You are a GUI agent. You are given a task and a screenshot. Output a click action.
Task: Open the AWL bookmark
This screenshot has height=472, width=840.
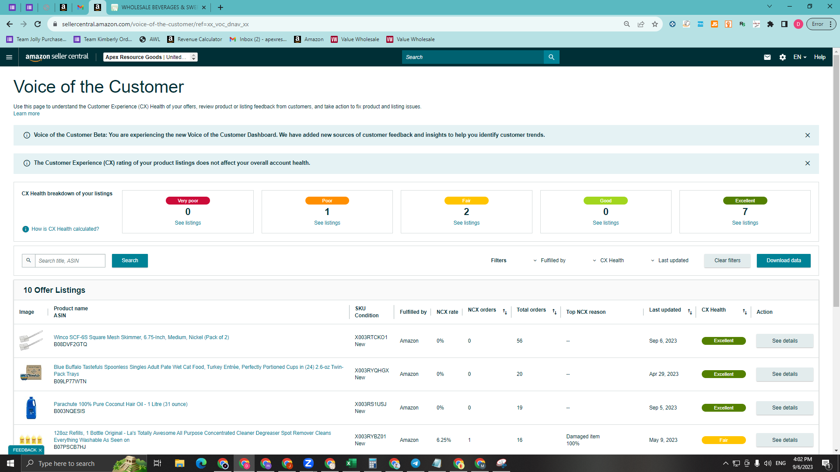click(x=150, y=39)
